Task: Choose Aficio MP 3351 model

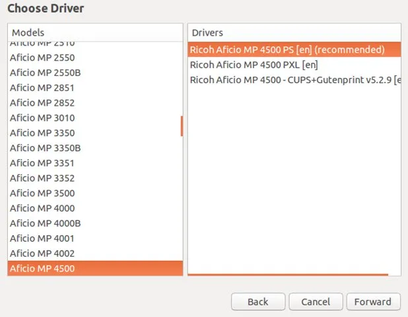Action: tap(42, 163)
